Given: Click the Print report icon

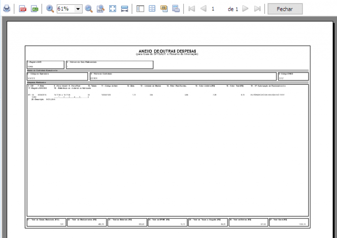Looking at the screenshot, I should point(7,9).
